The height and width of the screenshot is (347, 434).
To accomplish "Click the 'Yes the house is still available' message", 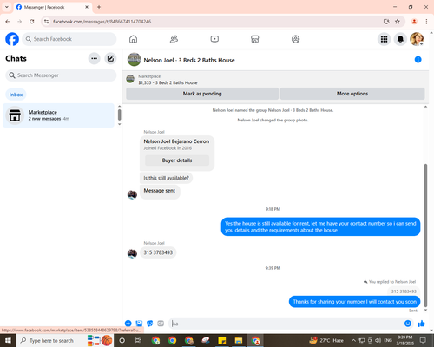I will tap(320, 226).
